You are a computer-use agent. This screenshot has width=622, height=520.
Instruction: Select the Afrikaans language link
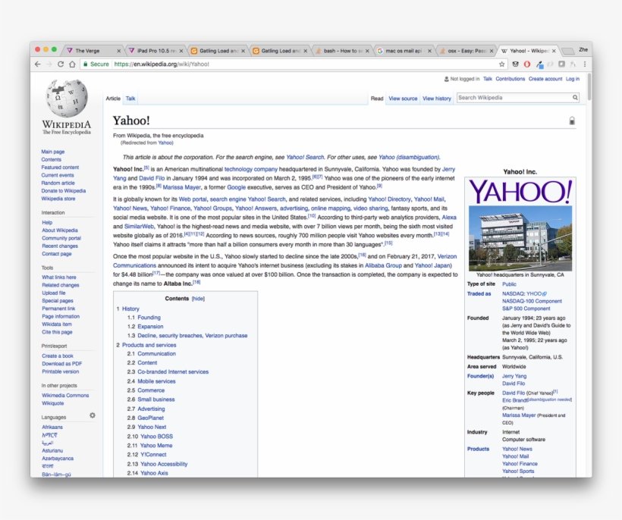(52, 427)
